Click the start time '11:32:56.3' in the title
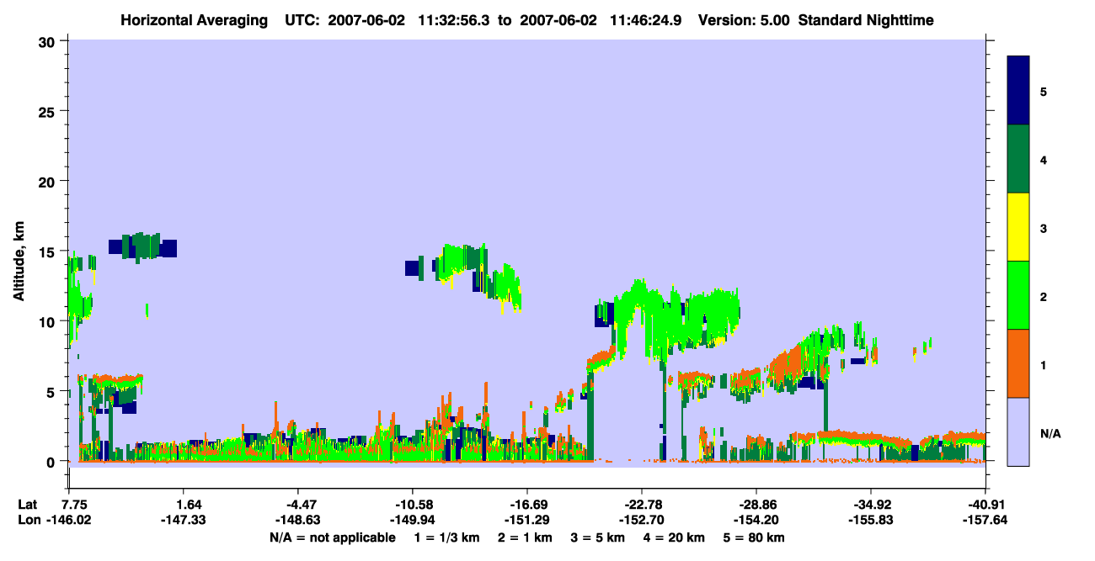Screen dimensions: 1095x561 click(454, 19)
